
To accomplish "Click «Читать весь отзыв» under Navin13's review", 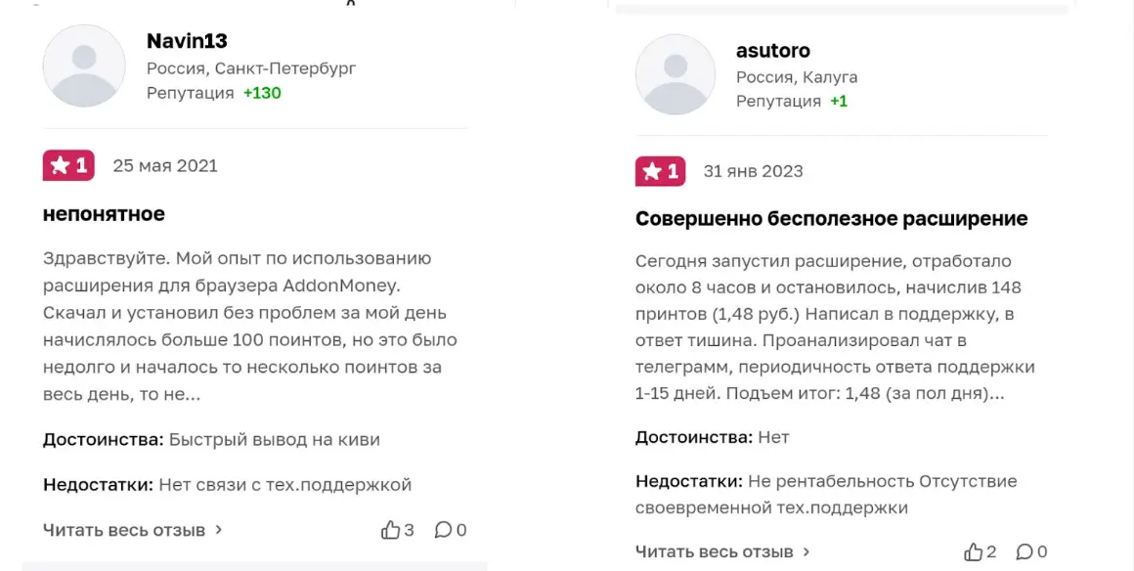I will coord(123,530).
